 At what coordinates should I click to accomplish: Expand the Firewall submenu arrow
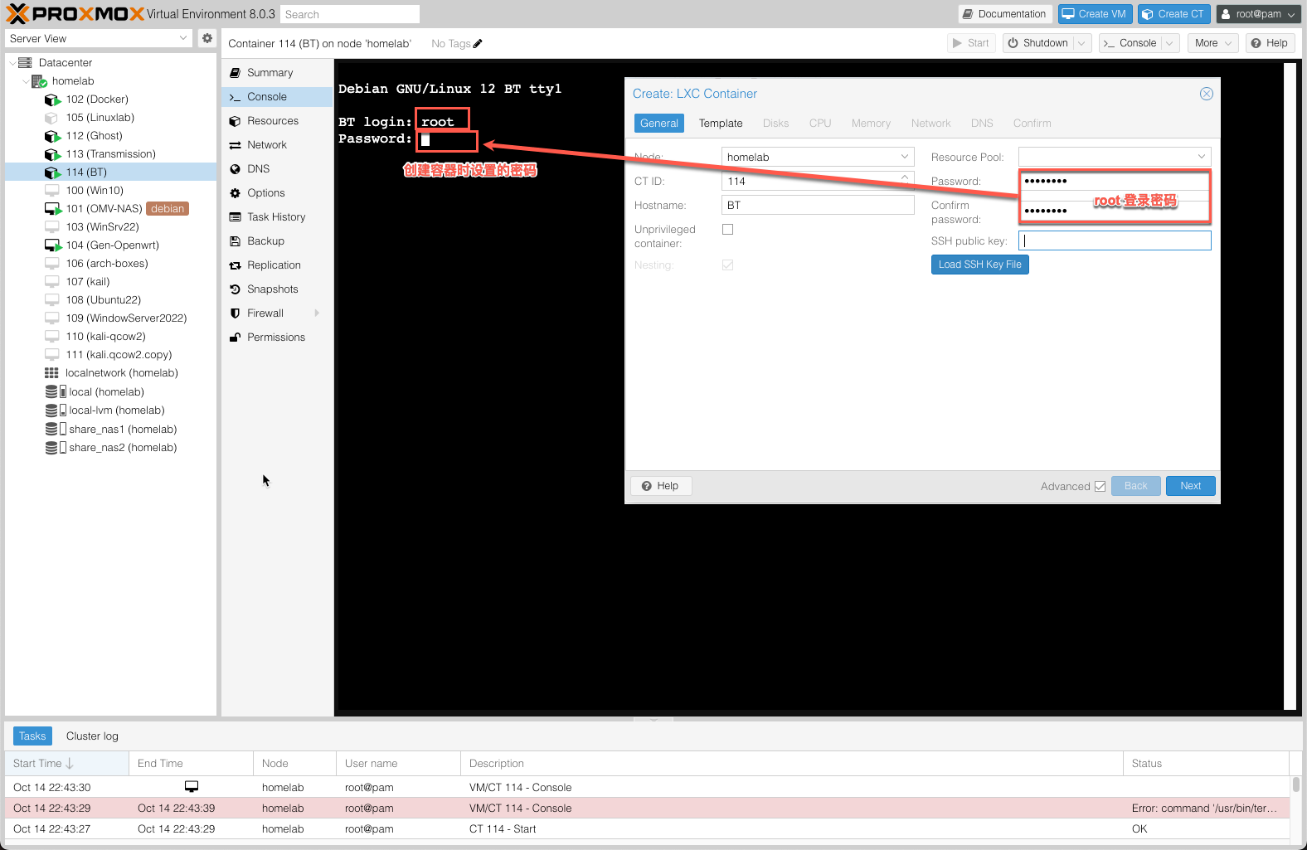(317, 313)
